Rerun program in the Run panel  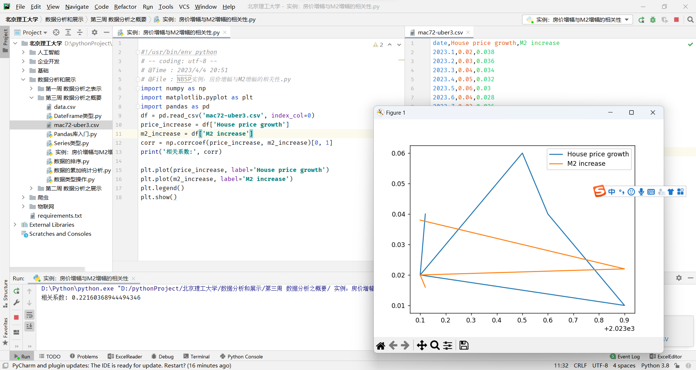16,291
